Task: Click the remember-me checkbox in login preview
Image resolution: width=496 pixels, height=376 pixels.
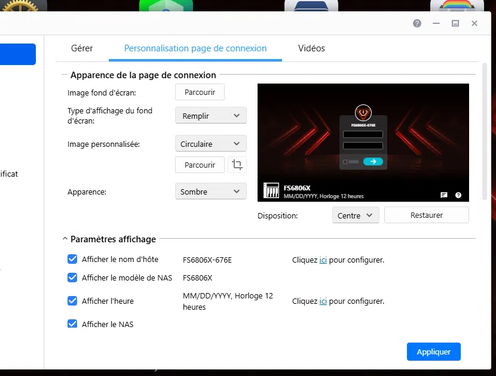Action: (x=345, y=162)
